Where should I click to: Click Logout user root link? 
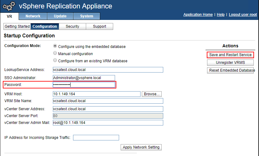pyautogui.click(x=243, y=15)
